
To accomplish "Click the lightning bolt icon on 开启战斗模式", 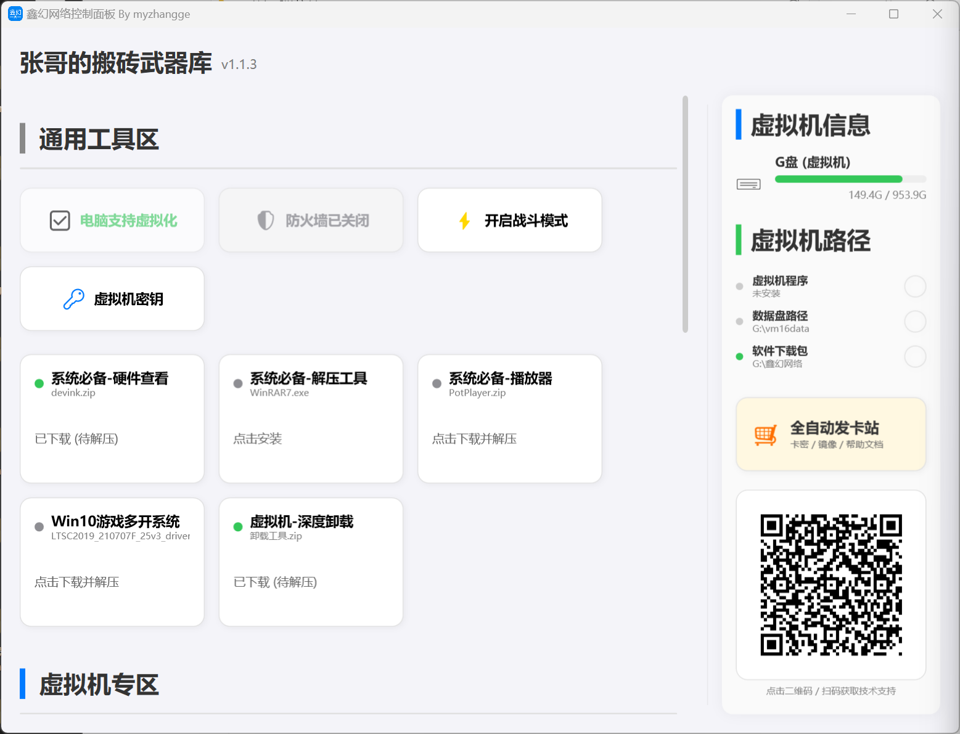I will point(465,221).
